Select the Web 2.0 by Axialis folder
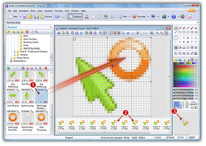 pos(31,48)
